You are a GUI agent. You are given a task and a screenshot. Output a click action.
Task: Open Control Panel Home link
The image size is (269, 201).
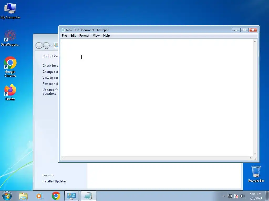click(x=50, y=56)
